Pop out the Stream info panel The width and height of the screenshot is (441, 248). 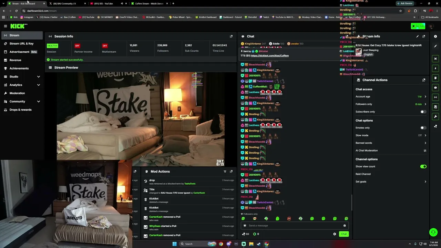(424, 36)
